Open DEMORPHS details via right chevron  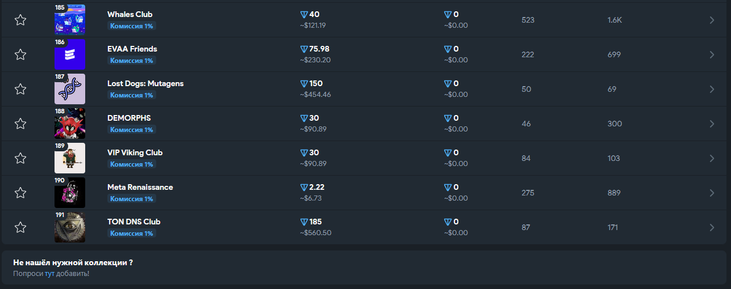click(712, 124)
